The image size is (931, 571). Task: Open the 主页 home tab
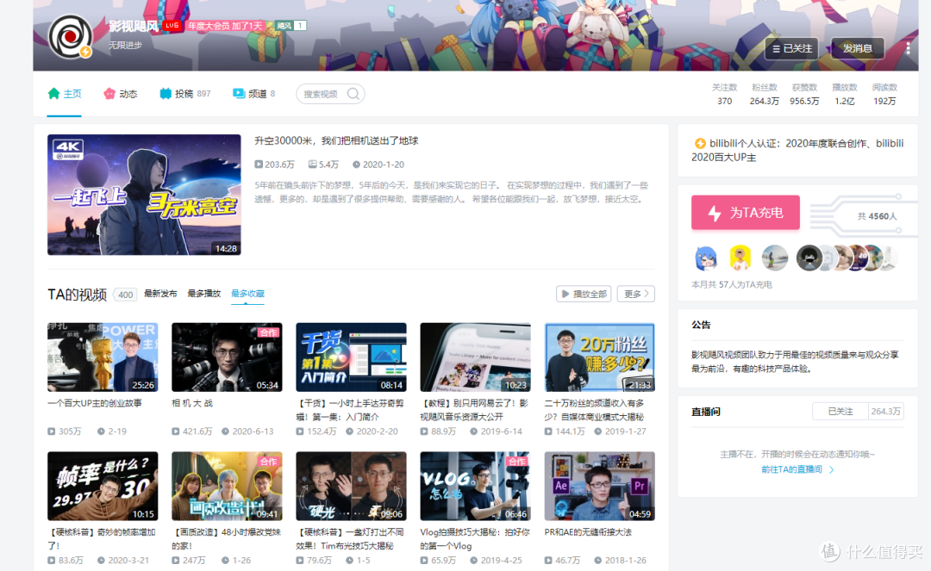point(65,94)
